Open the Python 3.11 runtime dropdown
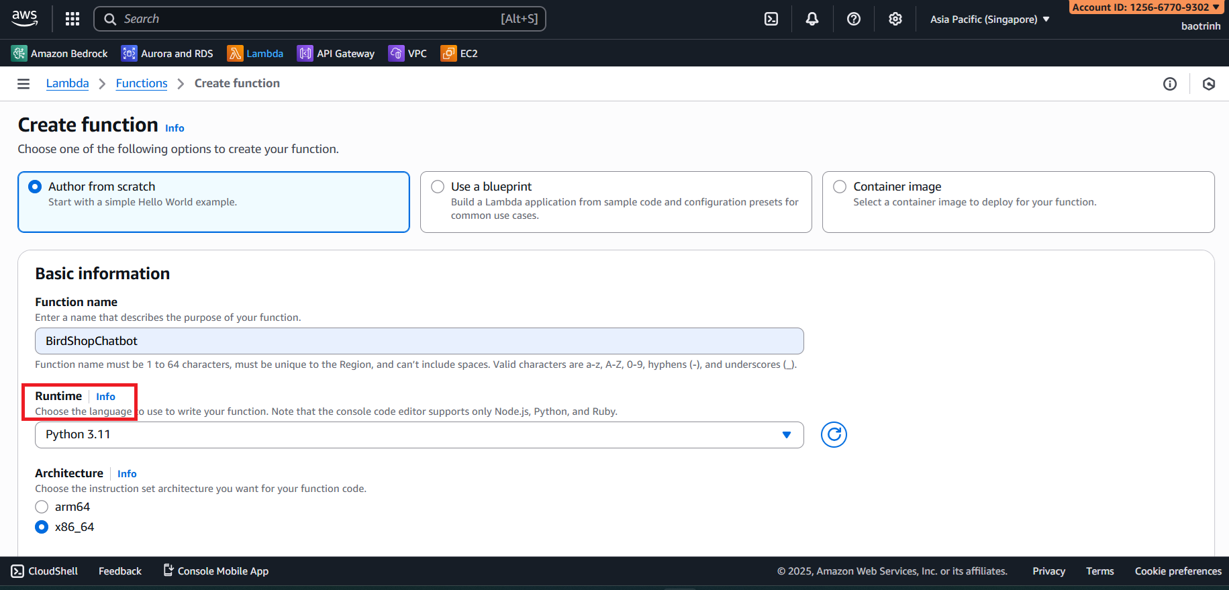The width and height of the screenshot is (1229, 590). pos(419,435)
